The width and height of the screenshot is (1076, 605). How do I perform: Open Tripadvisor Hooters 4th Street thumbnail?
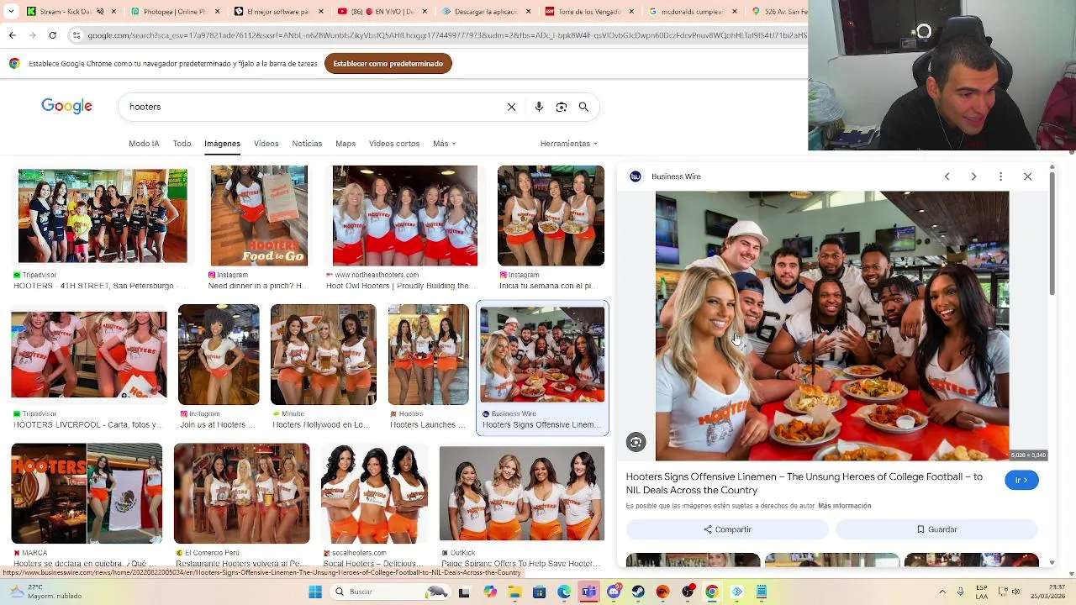click(103, 216)
